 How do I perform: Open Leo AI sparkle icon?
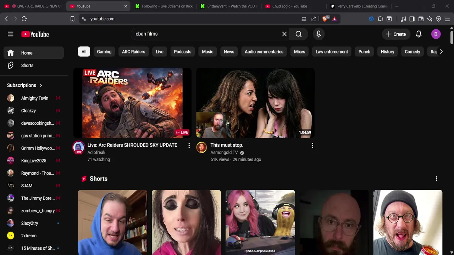(430, 19)
